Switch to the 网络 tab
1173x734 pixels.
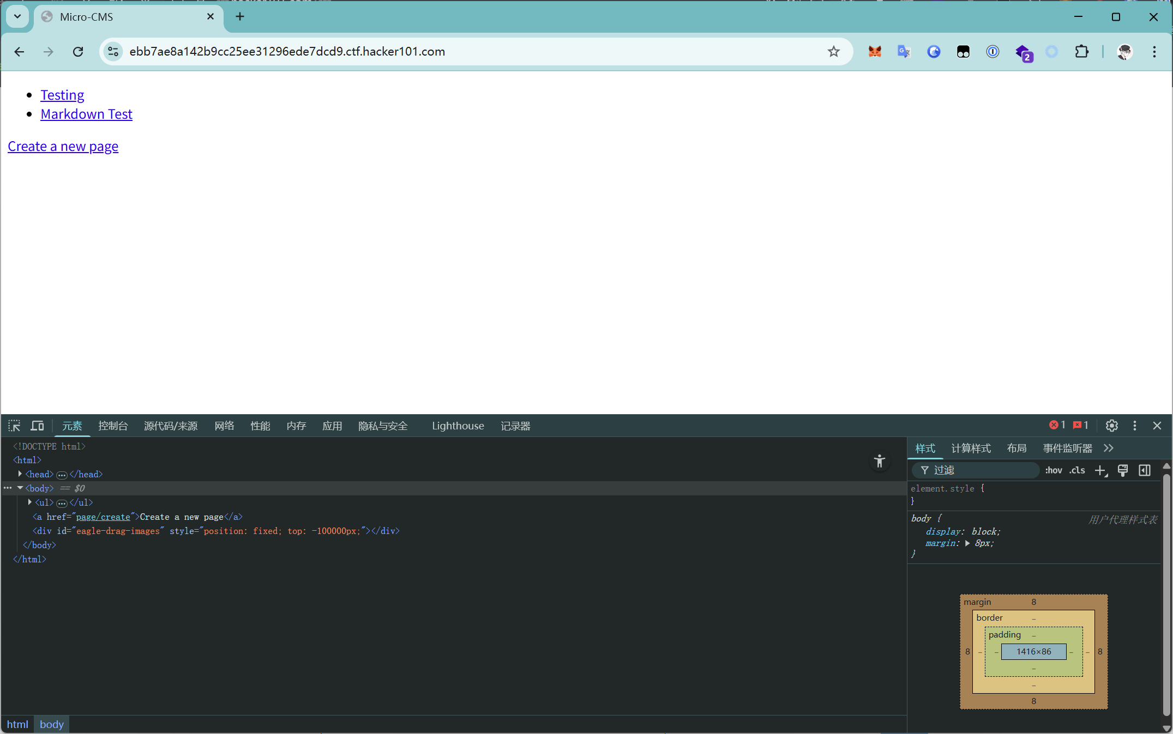tap(224, 426)
